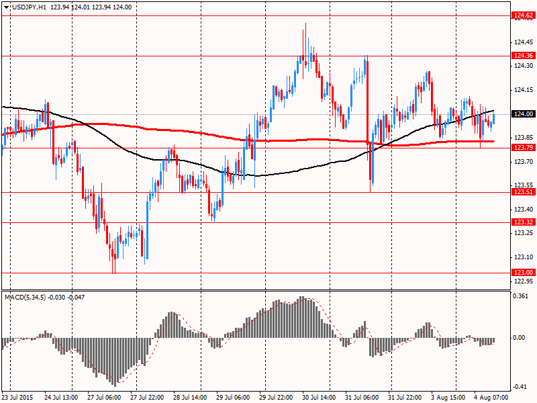Select the 123.25 price scale value

[x=524, y=233]
